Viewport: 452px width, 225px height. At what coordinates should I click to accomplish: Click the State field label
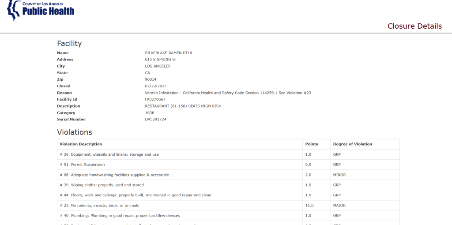(x=62, y=73)
